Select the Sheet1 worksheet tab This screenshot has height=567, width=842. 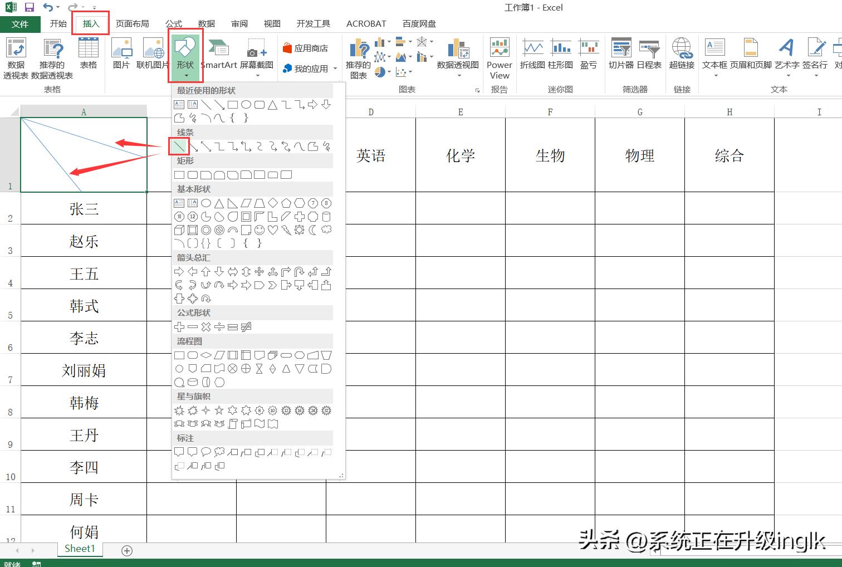(80, 549)
